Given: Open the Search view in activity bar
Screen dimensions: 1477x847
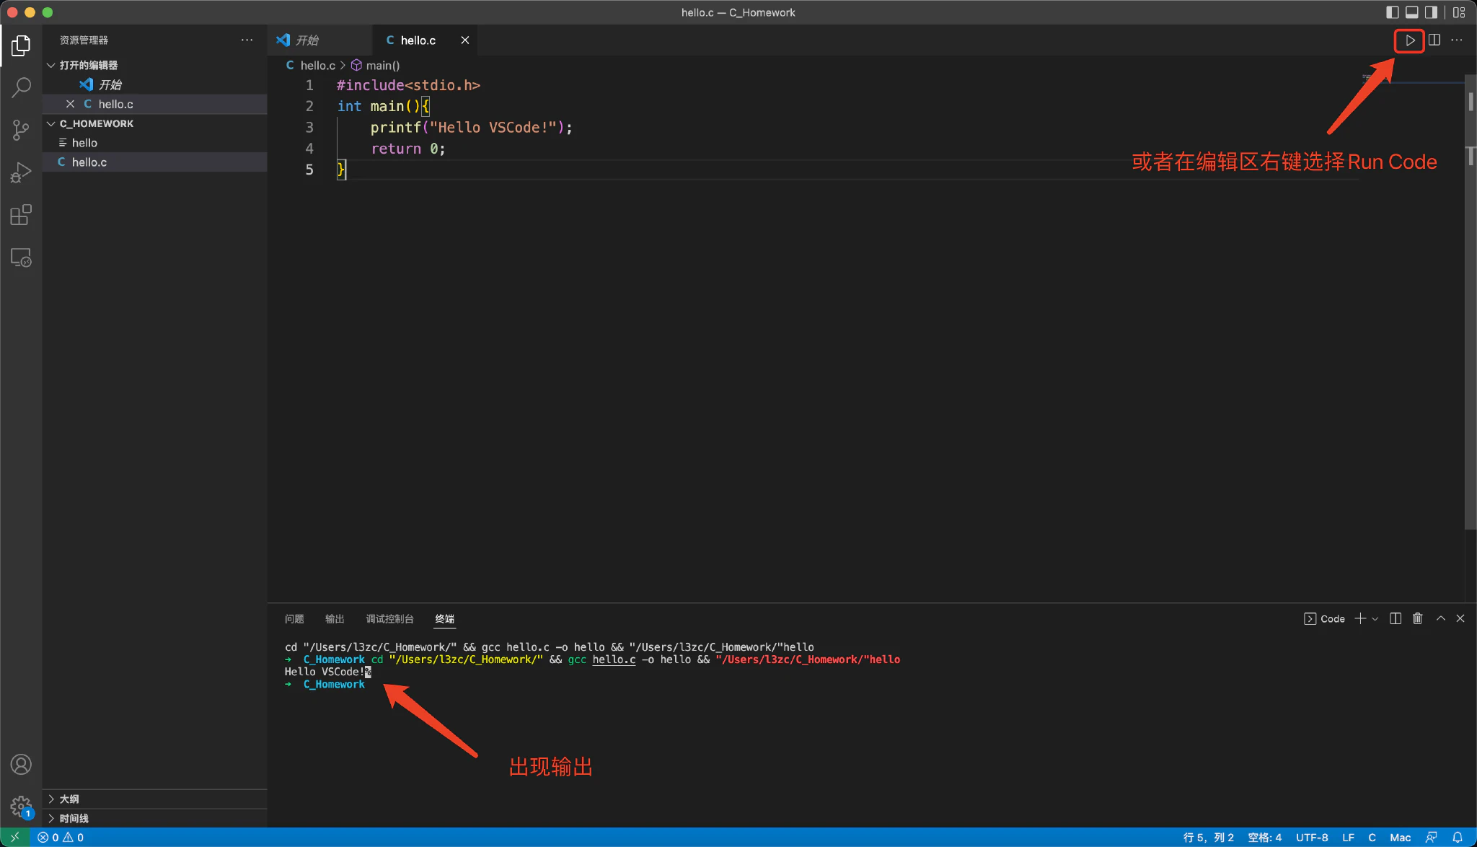Looking at the screenshot, I should (x=21, y=87).
